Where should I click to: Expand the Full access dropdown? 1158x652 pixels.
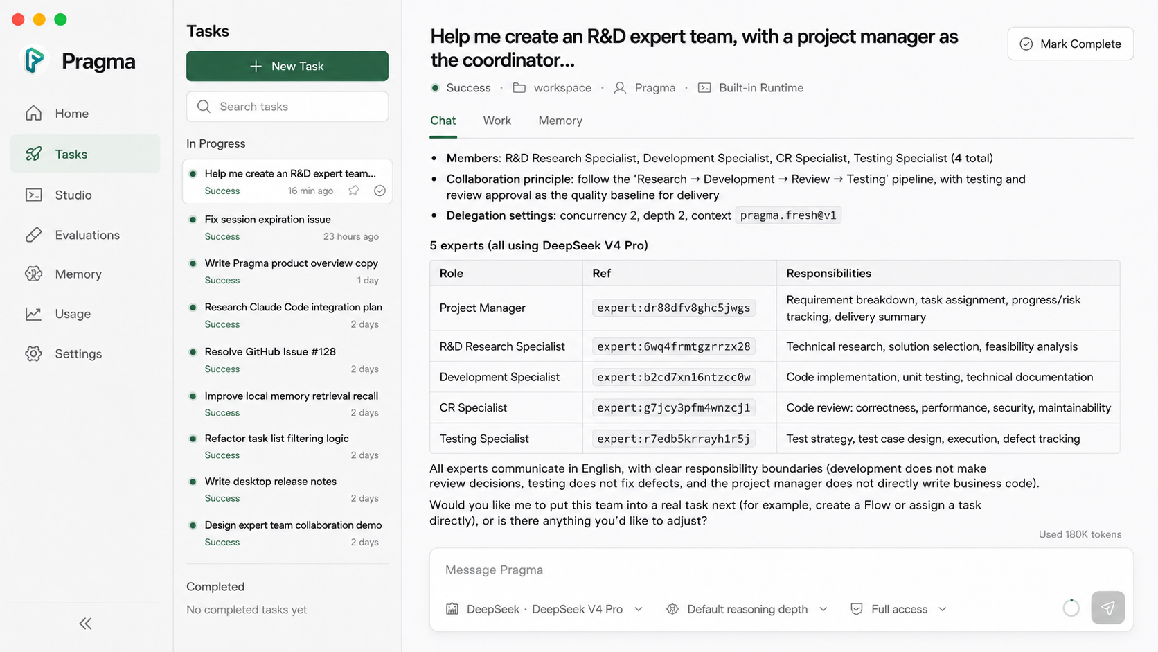tap(942, 609)
